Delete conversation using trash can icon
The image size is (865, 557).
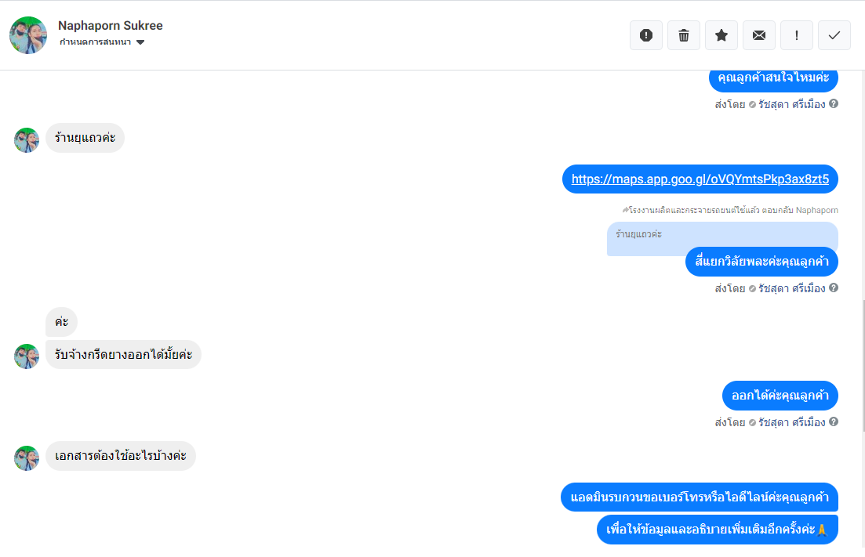point(684,35)
